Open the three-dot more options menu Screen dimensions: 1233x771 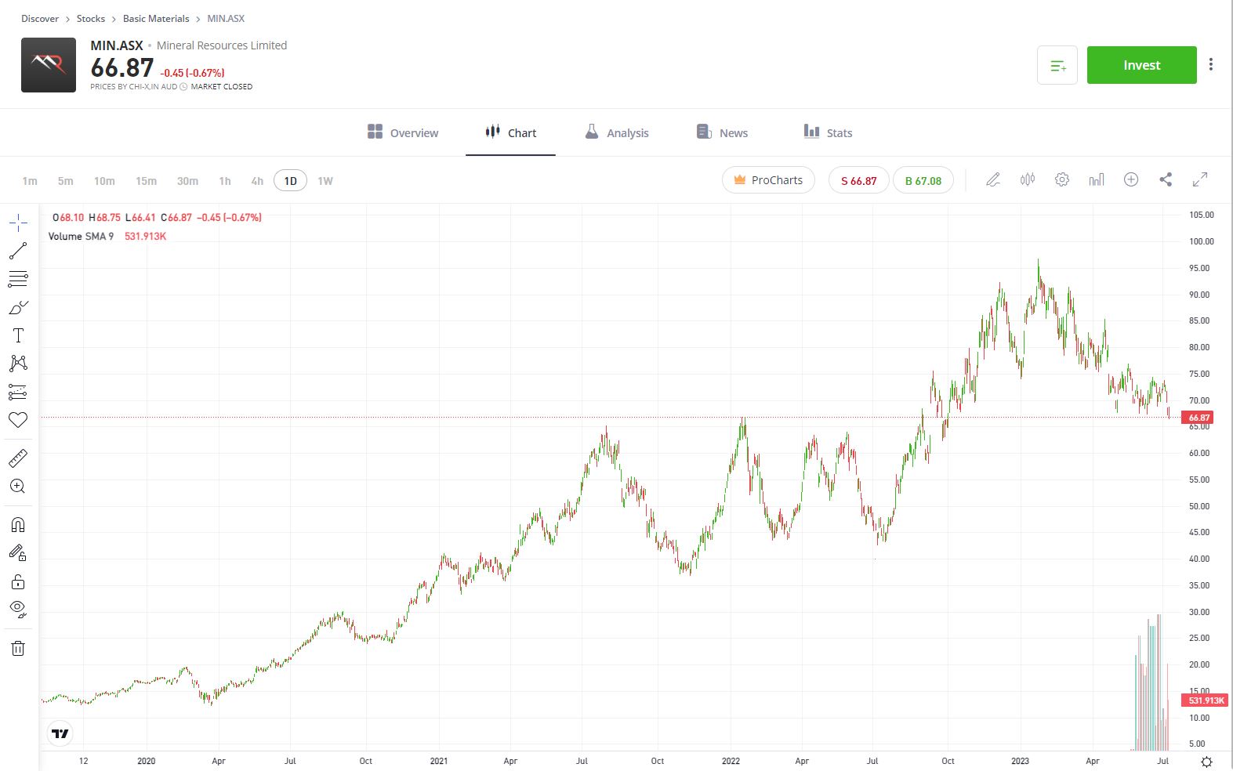click(x=1211, y=64)
